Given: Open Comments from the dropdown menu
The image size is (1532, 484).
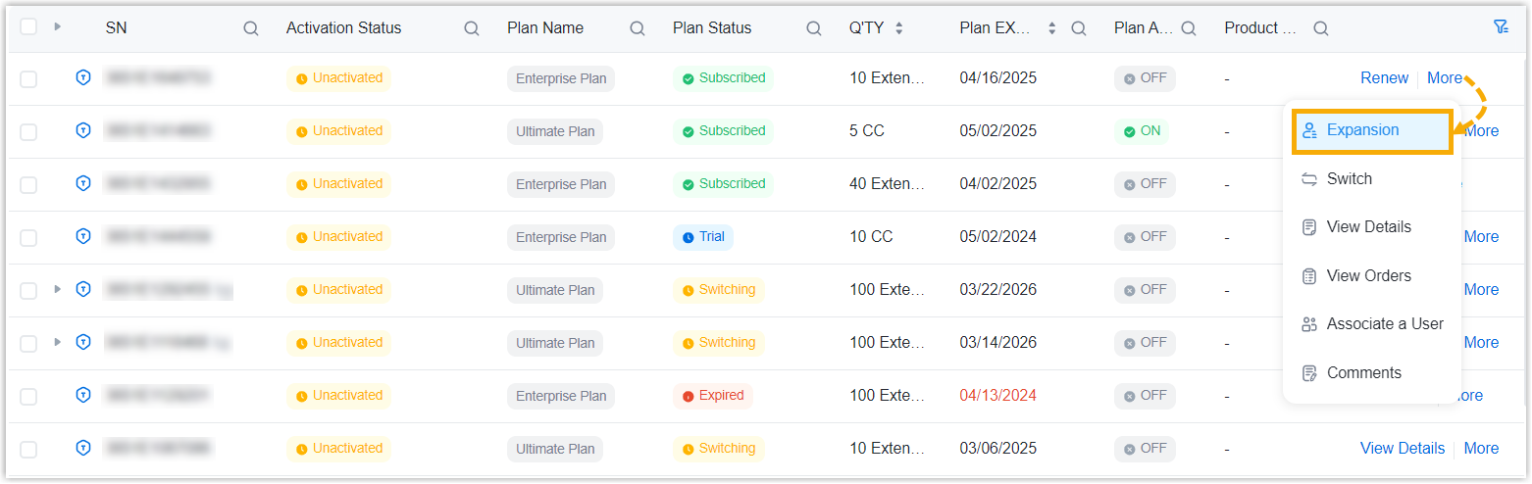Looking at the screenshot, I should (x=1363, y=373).
